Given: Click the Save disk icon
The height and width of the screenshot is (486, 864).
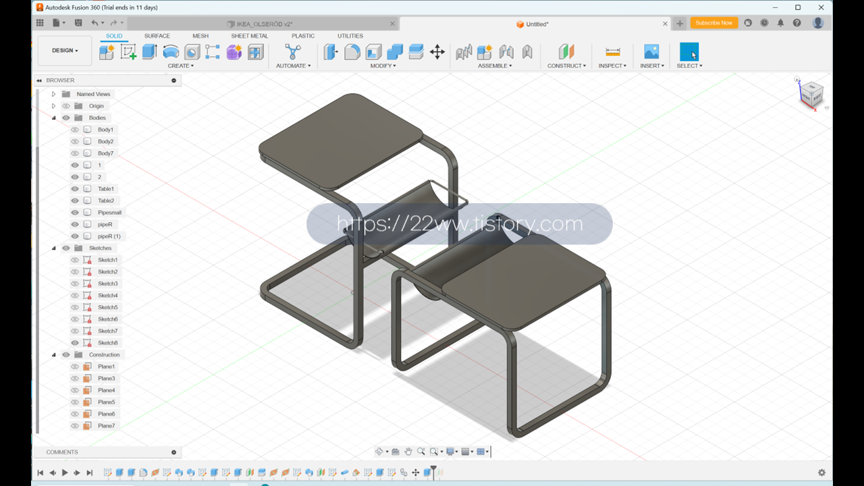Looking at the screenshot, I should click(x=78, y=23).
